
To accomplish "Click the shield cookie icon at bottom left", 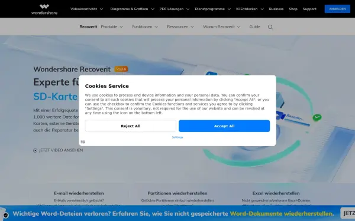I will (6, 215).
